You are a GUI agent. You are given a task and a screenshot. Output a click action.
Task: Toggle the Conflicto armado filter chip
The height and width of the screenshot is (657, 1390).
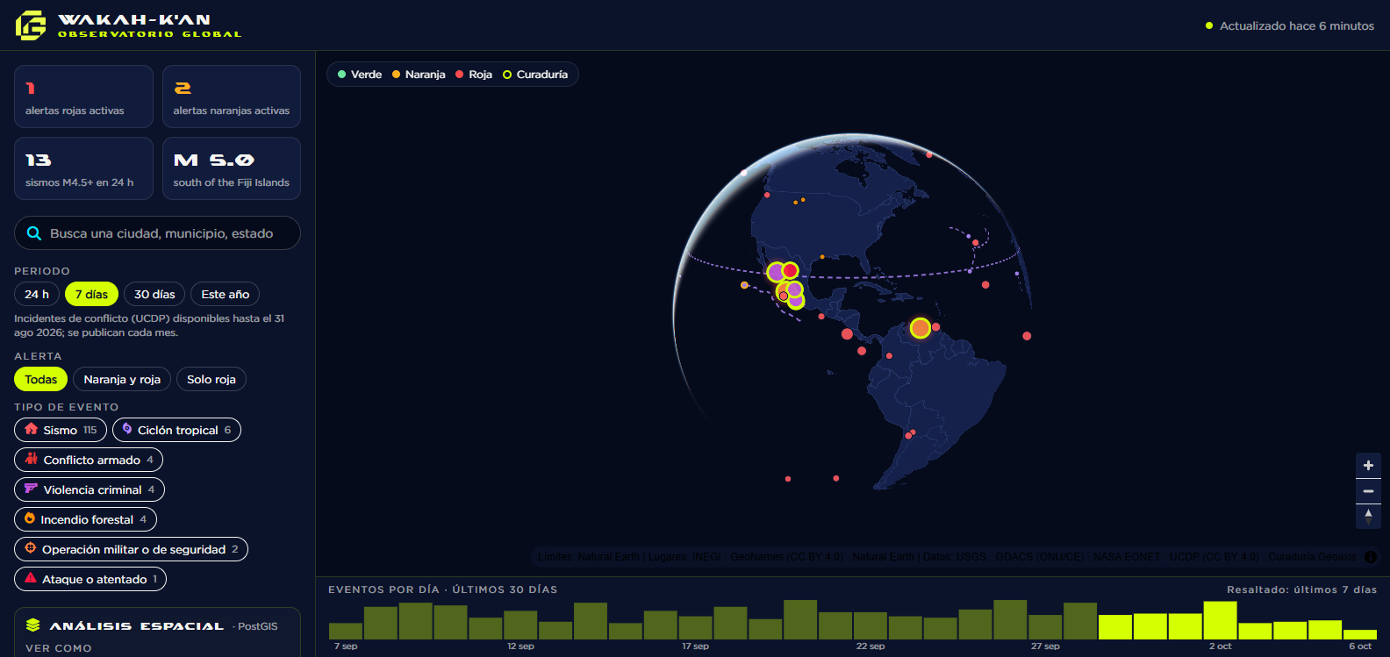click(89, 460)
